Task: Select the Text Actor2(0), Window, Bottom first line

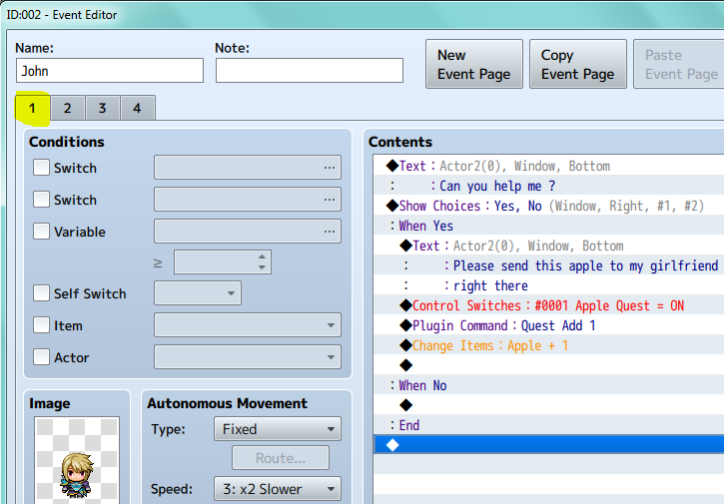Action: [x=549, y=166]
